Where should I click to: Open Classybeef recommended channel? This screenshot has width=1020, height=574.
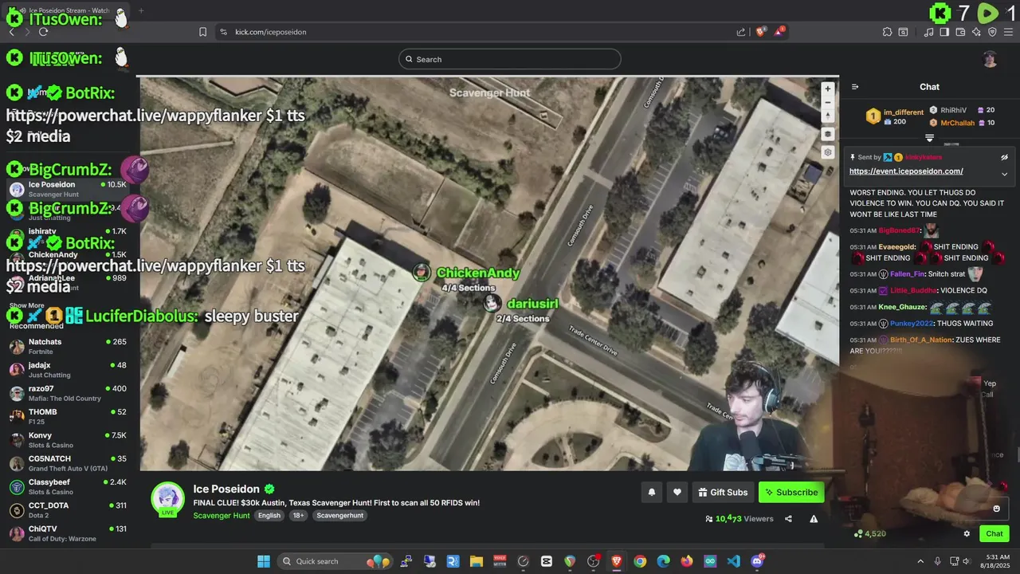tap(69, 486)
